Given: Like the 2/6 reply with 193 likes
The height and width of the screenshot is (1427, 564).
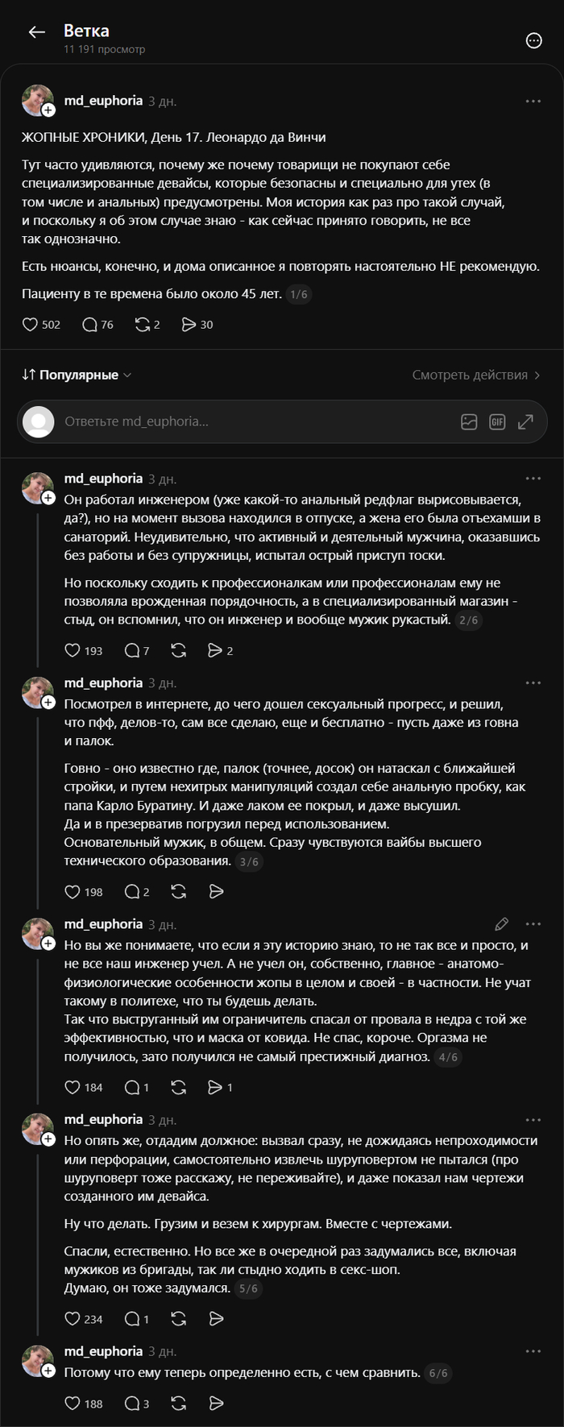Looking at the screenshot, I should coord(84,650).
